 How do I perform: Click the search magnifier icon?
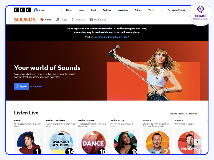pyautogui.click(x=169, y=10)
